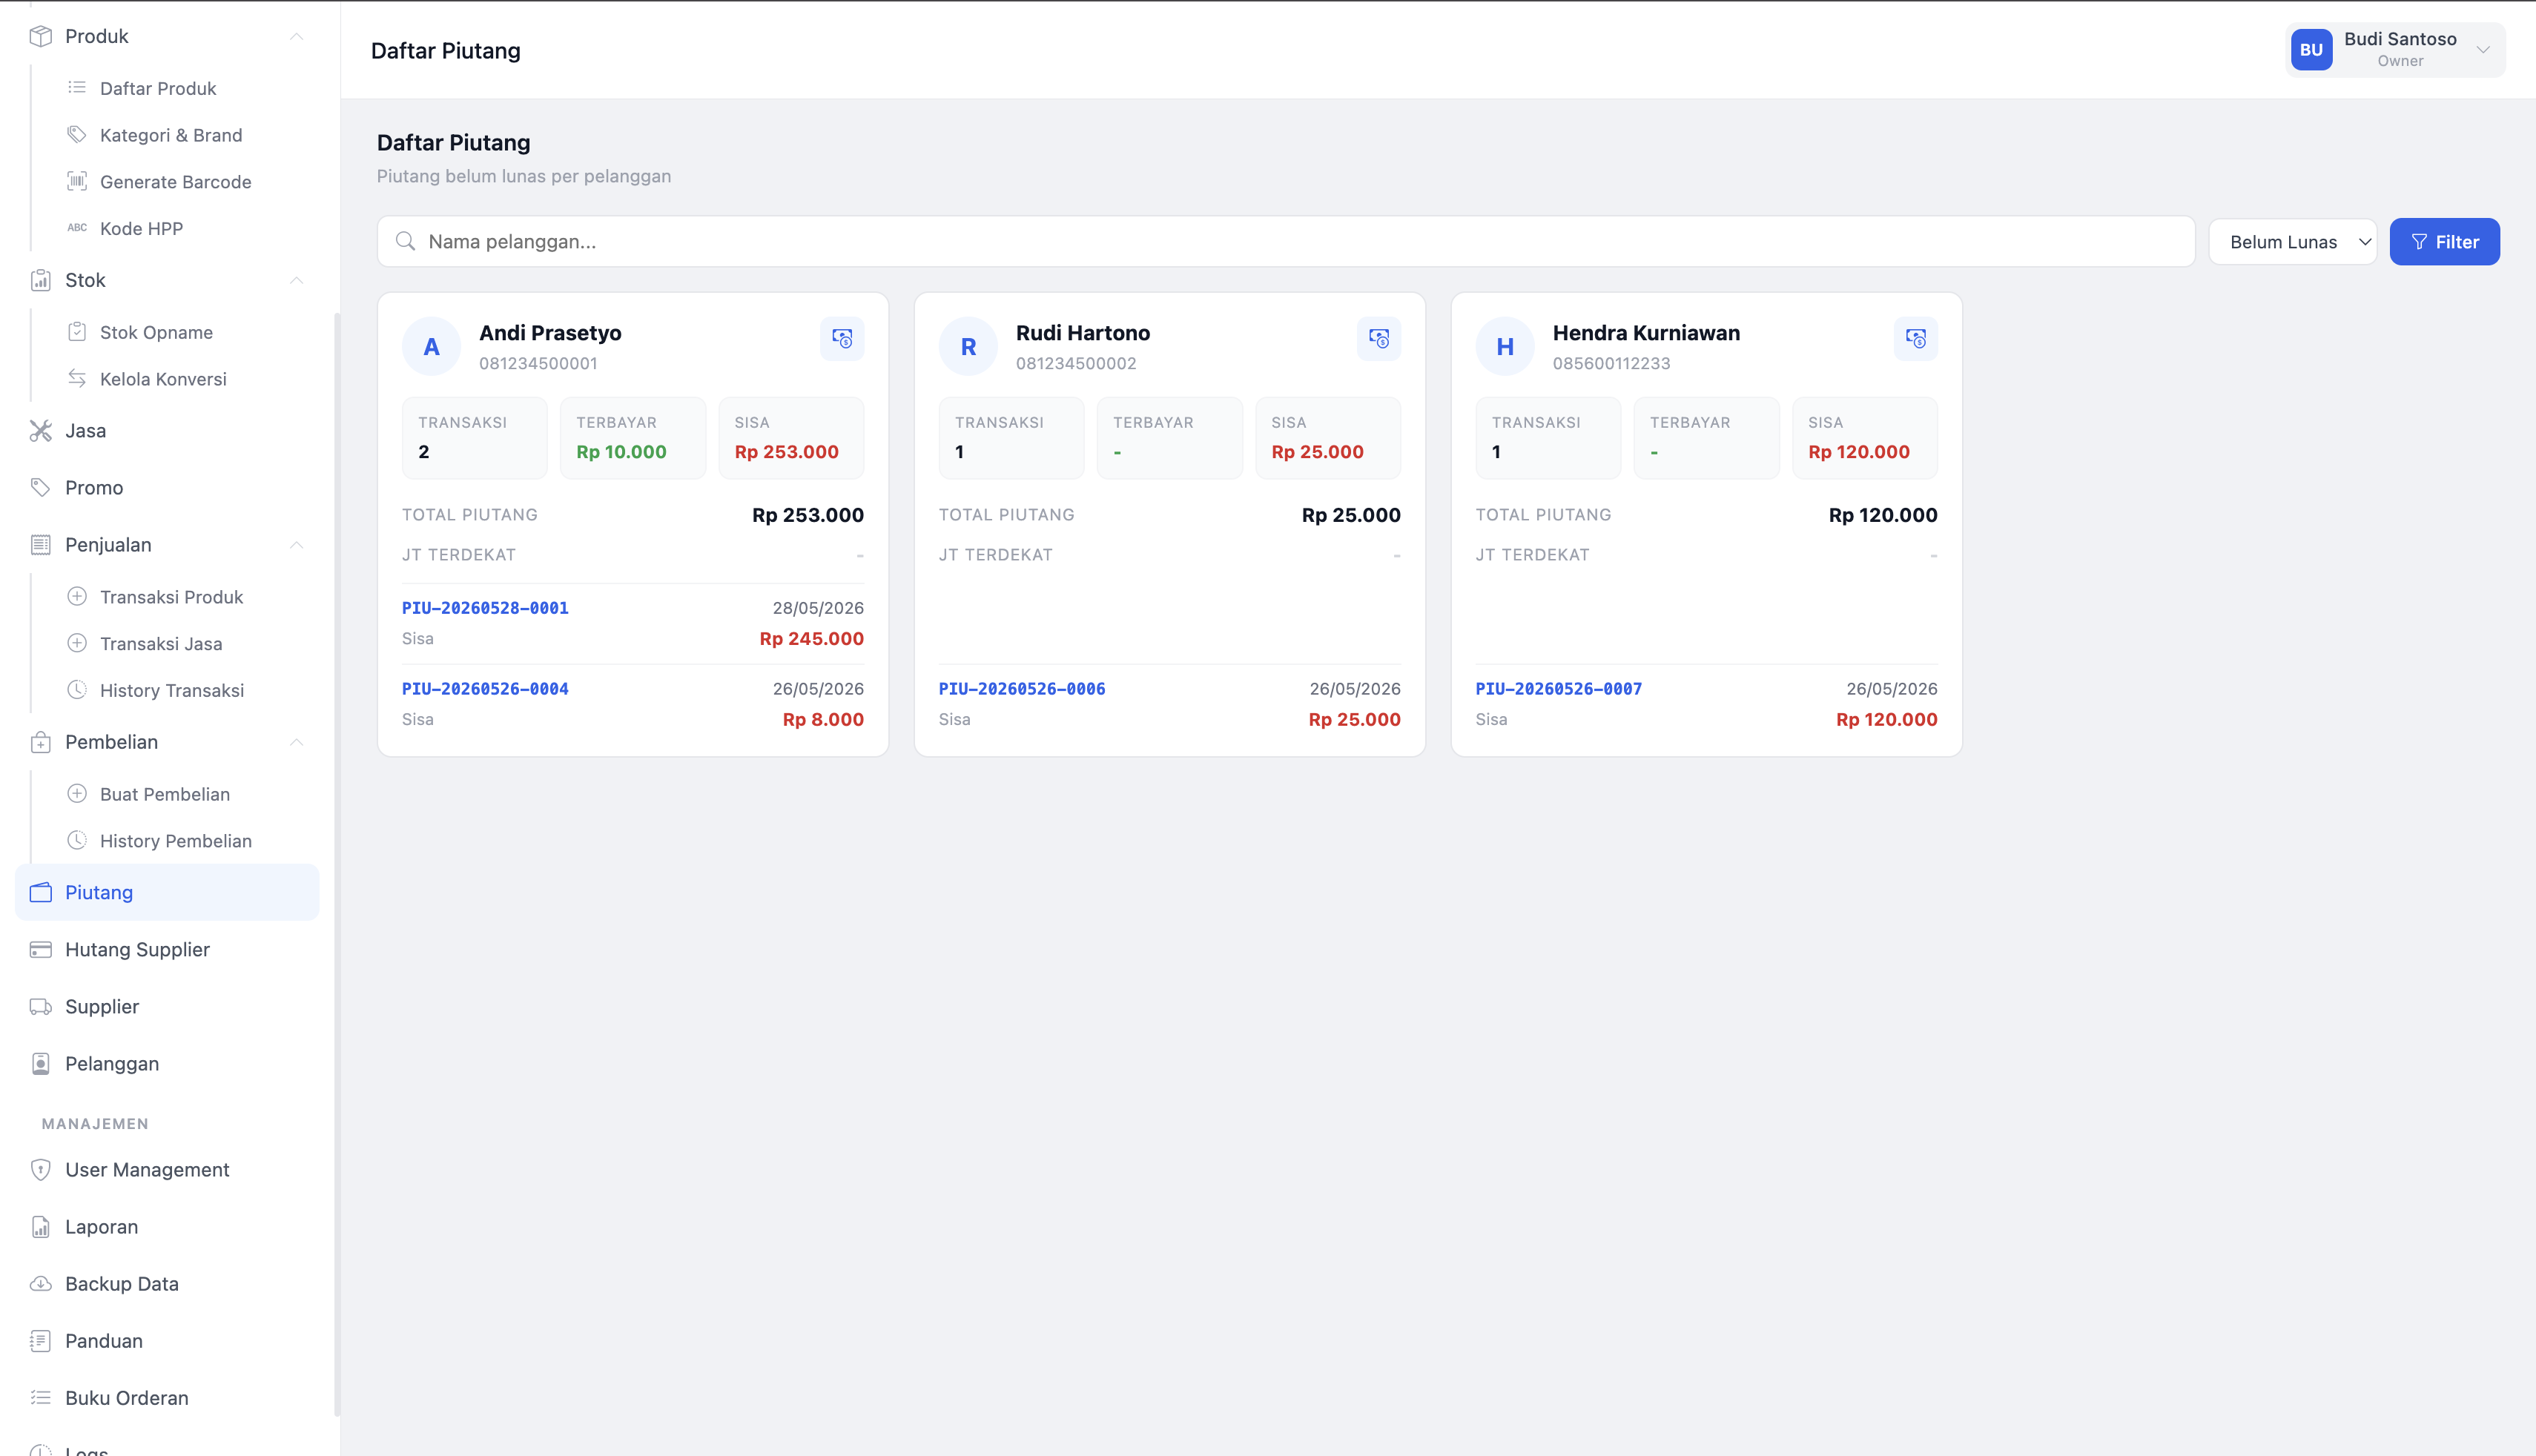
Task: Click the Backup Data cloud icon
Action: click(x=40, y=1284)
